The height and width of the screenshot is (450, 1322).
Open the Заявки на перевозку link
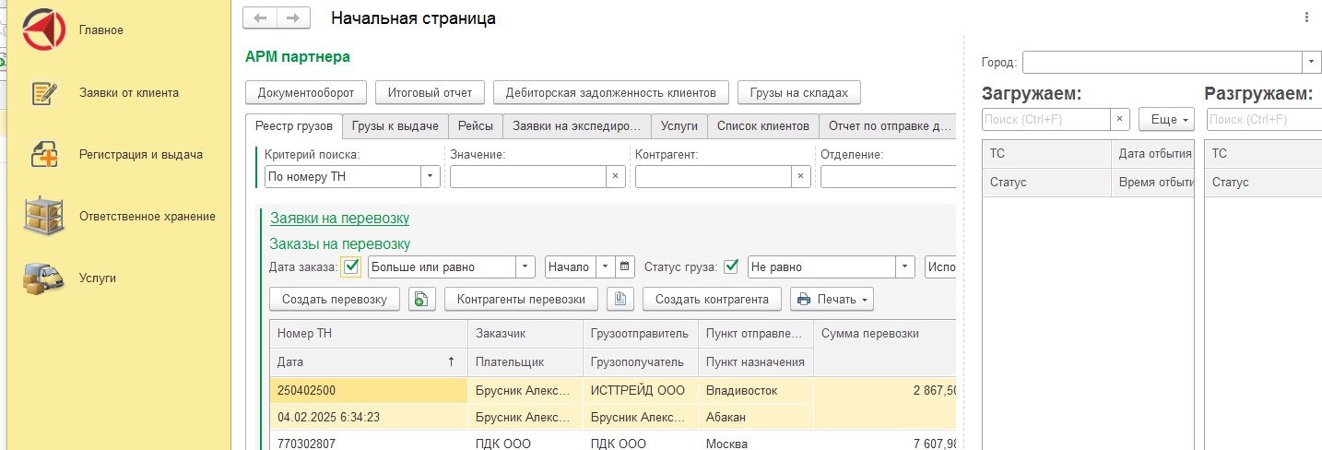tap(339, 219)
